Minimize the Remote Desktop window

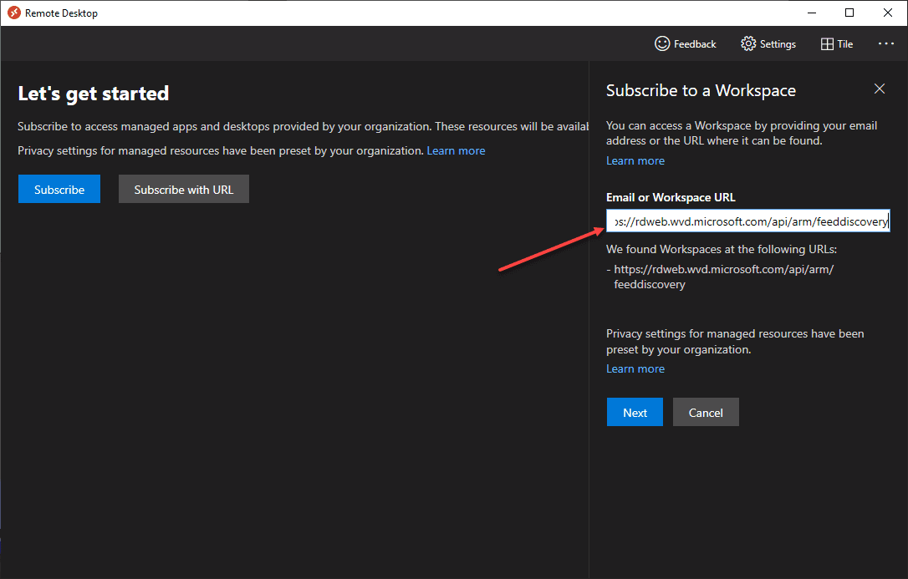pyautogui.click(x=812, y=13)
